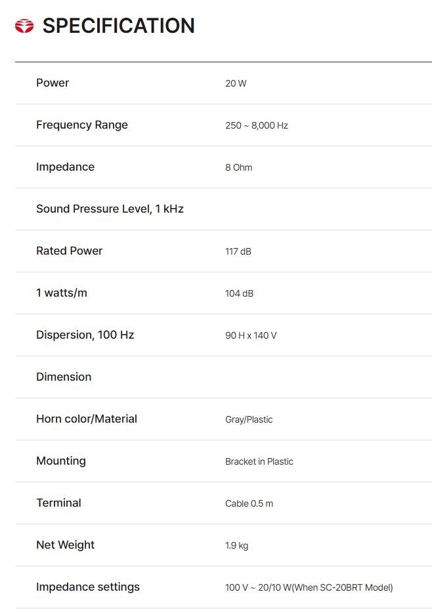Screen dimensions: 432x613
Task: Click the 250 ~ 8,000 Hz value
Action: 257,125
